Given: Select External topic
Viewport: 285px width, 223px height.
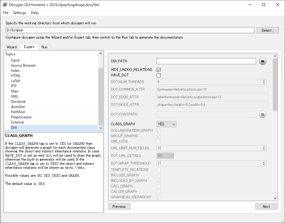Looking at the screenshot, I should click(x=17, y=122).
